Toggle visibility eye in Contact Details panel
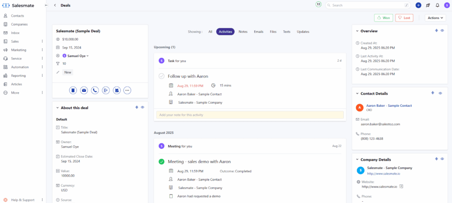The image size is (452, 203). [442, 94]
